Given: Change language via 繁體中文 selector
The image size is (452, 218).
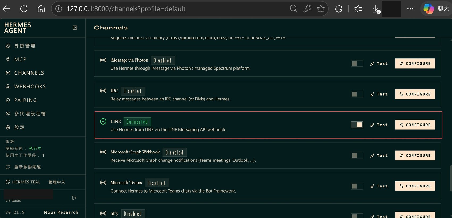Looking at the screenshot, I should (57, 182).
